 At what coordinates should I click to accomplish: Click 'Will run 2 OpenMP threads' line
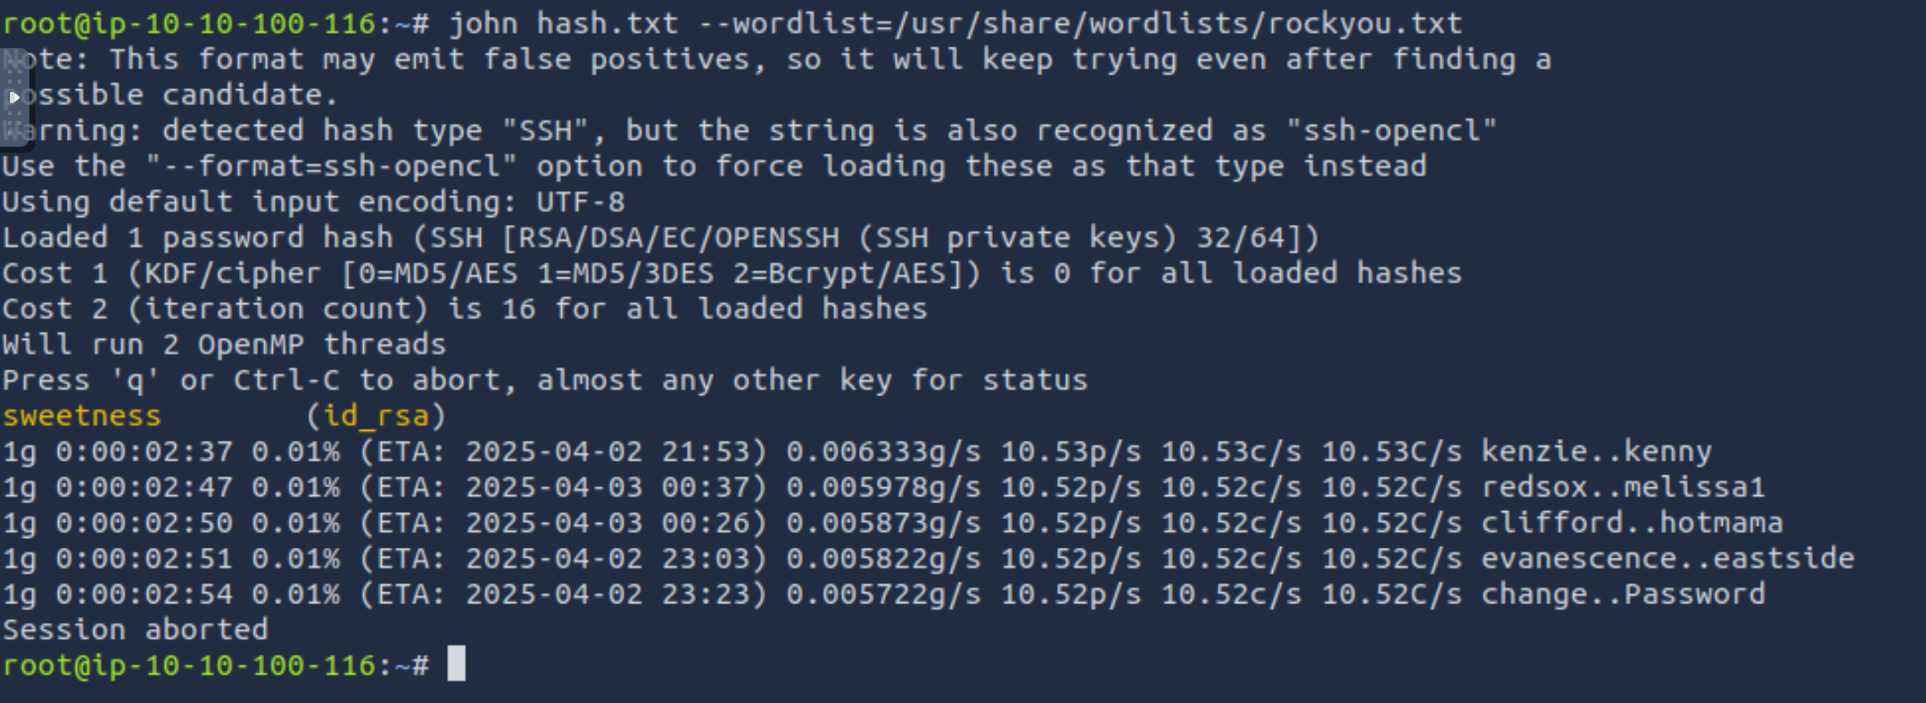[x=224, y=344]
